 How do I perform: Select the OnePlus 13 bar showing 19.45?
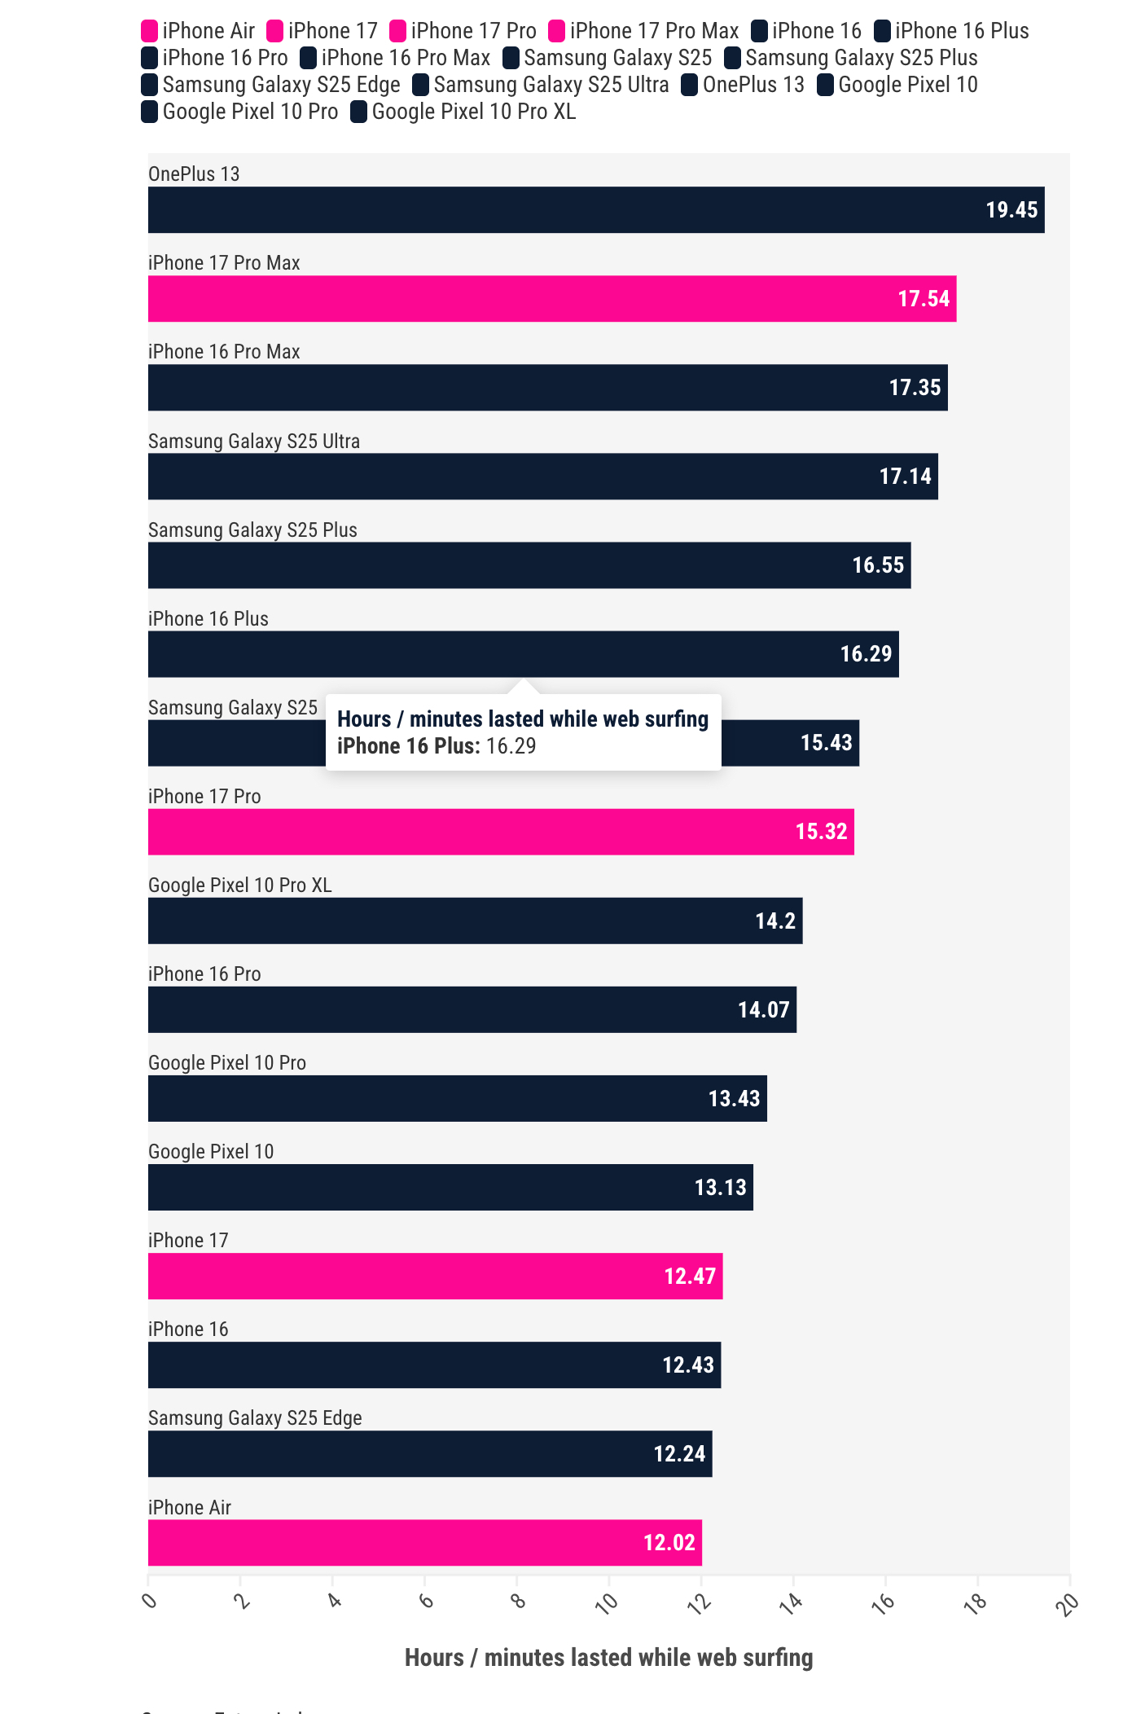tap(595, 210)
